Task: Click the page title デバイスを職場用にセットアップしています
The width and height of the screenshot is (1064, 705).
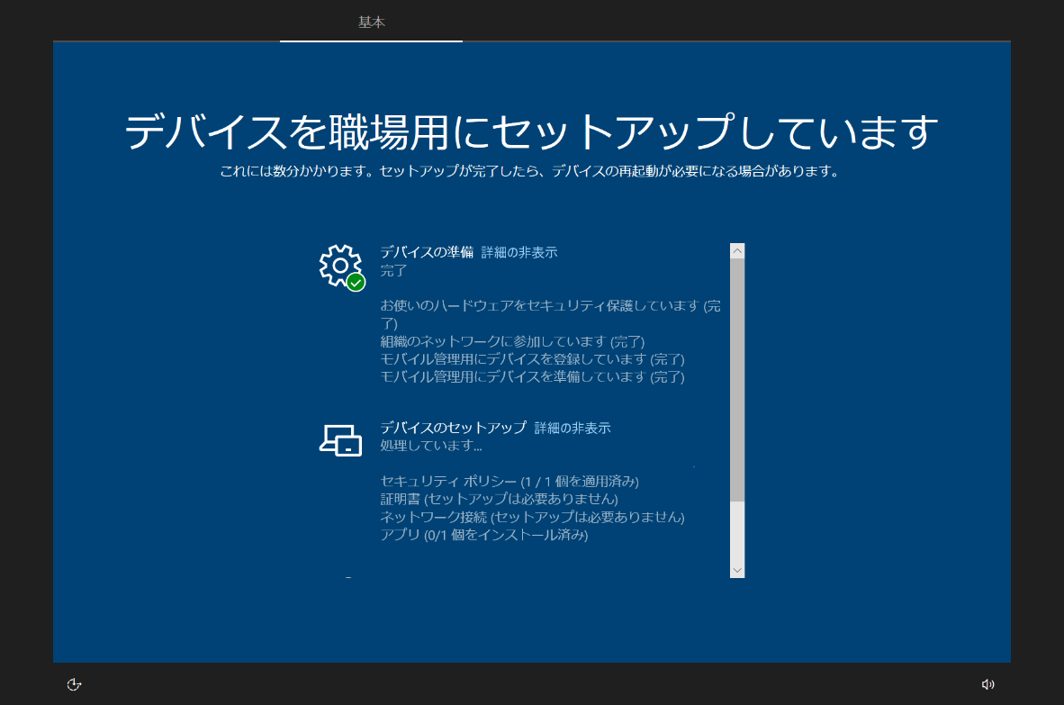Action: point(531,130)
